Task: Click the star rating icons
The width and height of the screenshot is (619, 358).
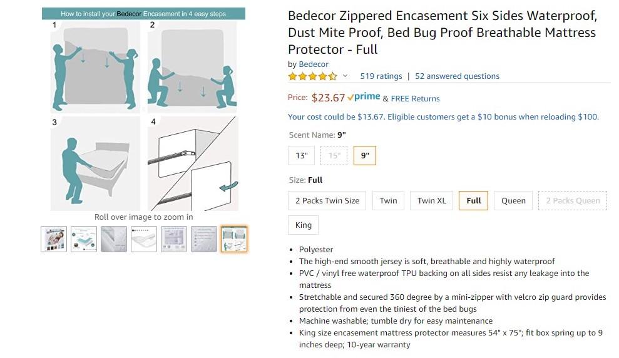Action: (312, 76)
